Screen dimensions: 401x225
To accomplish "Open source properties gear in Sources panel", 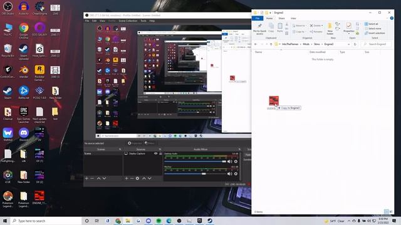I will pyautogui.click(x=137, y=178).
